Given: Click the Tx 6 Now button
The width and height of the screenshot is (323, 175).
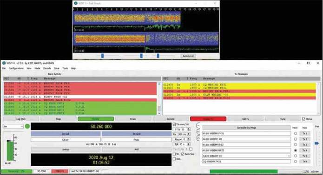Looking at the screenshot, I should pyautogui.click(x=305, y=162).
